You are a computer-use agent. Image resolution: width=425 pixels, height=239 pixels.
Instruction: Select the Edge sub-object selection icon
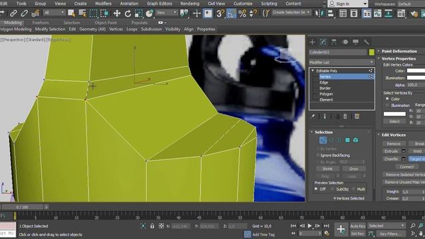tap(331, 140)
